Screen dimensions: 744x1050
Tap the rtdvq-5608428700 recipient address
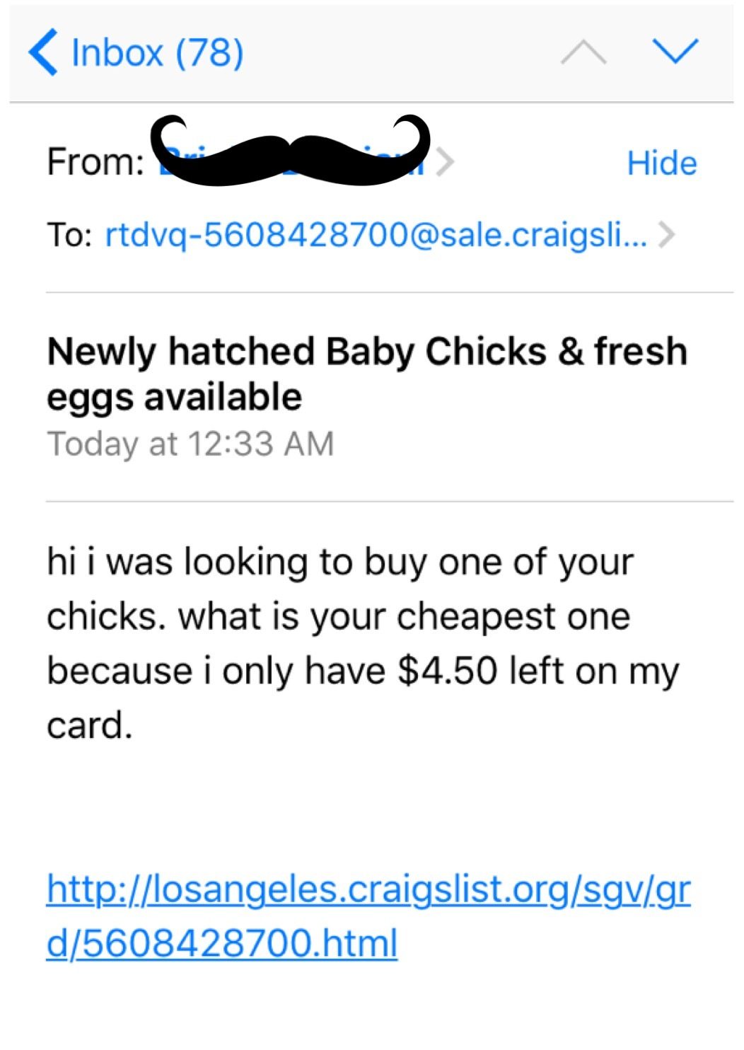coord(375,235)
